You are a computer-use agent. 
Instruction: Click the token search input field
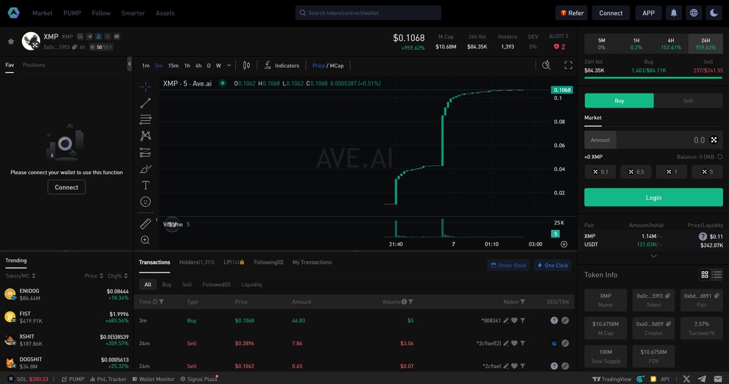(x=368, y=13)
